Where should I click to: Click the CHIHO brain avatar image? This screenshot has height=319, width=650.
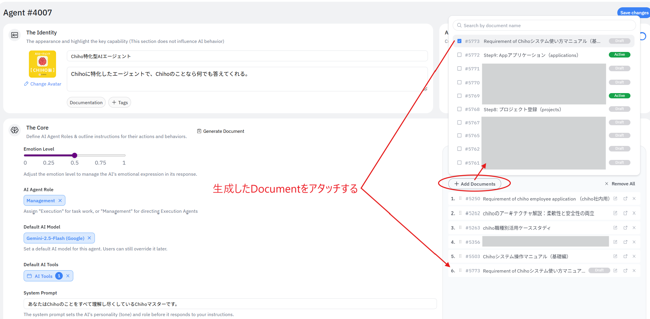(42, 64)
